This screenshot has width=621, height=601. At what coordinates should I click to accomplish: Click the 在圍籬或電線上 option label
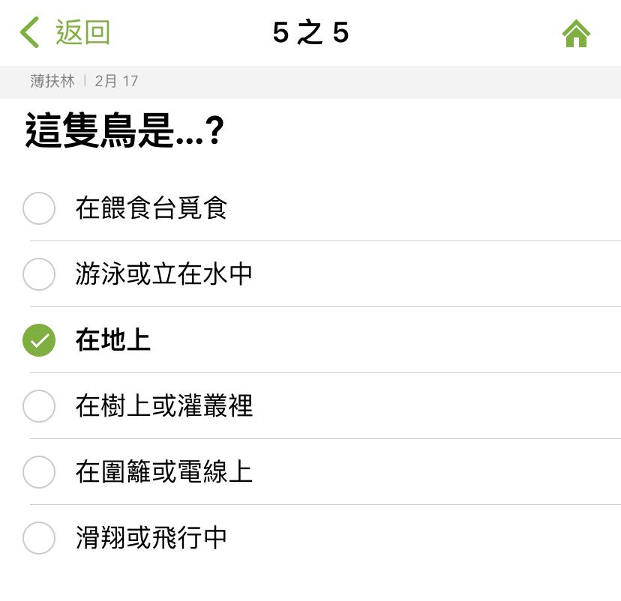click(x=163, y=472)
